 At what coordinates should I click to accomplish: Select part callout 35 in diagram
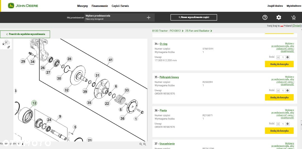[89, 103]
